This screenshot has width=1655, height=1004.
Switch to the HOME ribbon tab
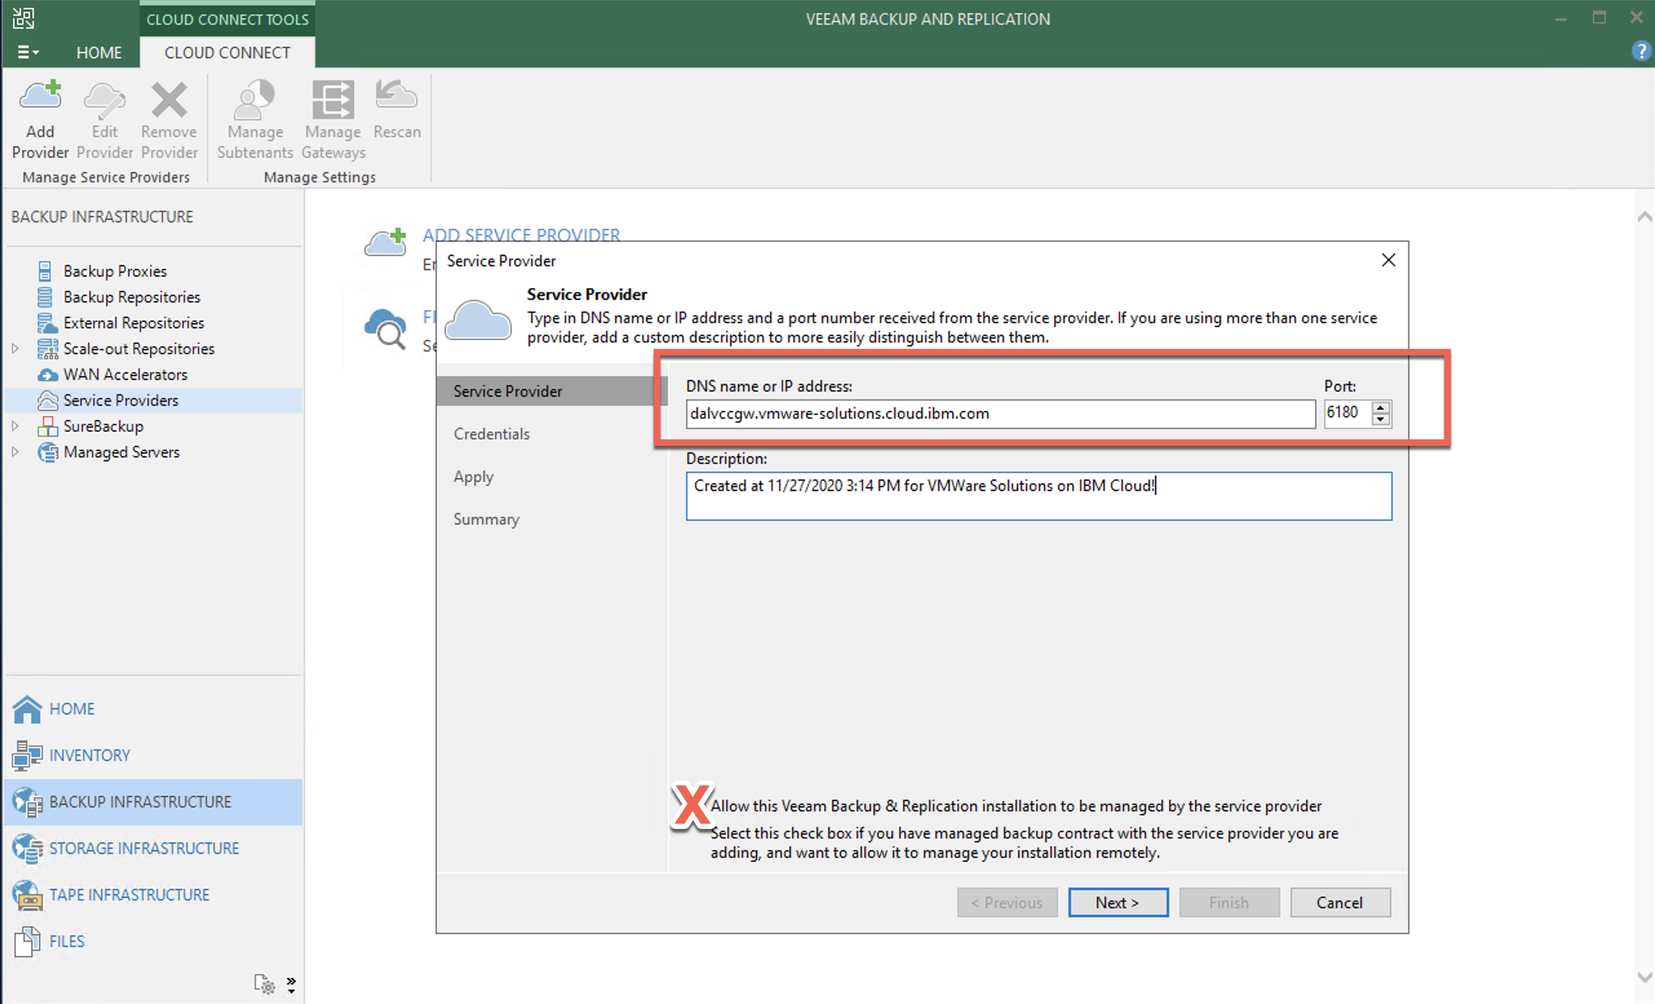[x=99, y=52]
